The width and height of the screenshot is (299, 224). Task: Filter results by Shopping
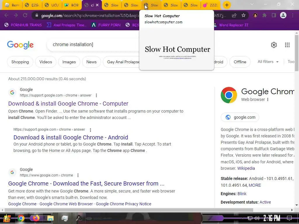coord(20,62)
